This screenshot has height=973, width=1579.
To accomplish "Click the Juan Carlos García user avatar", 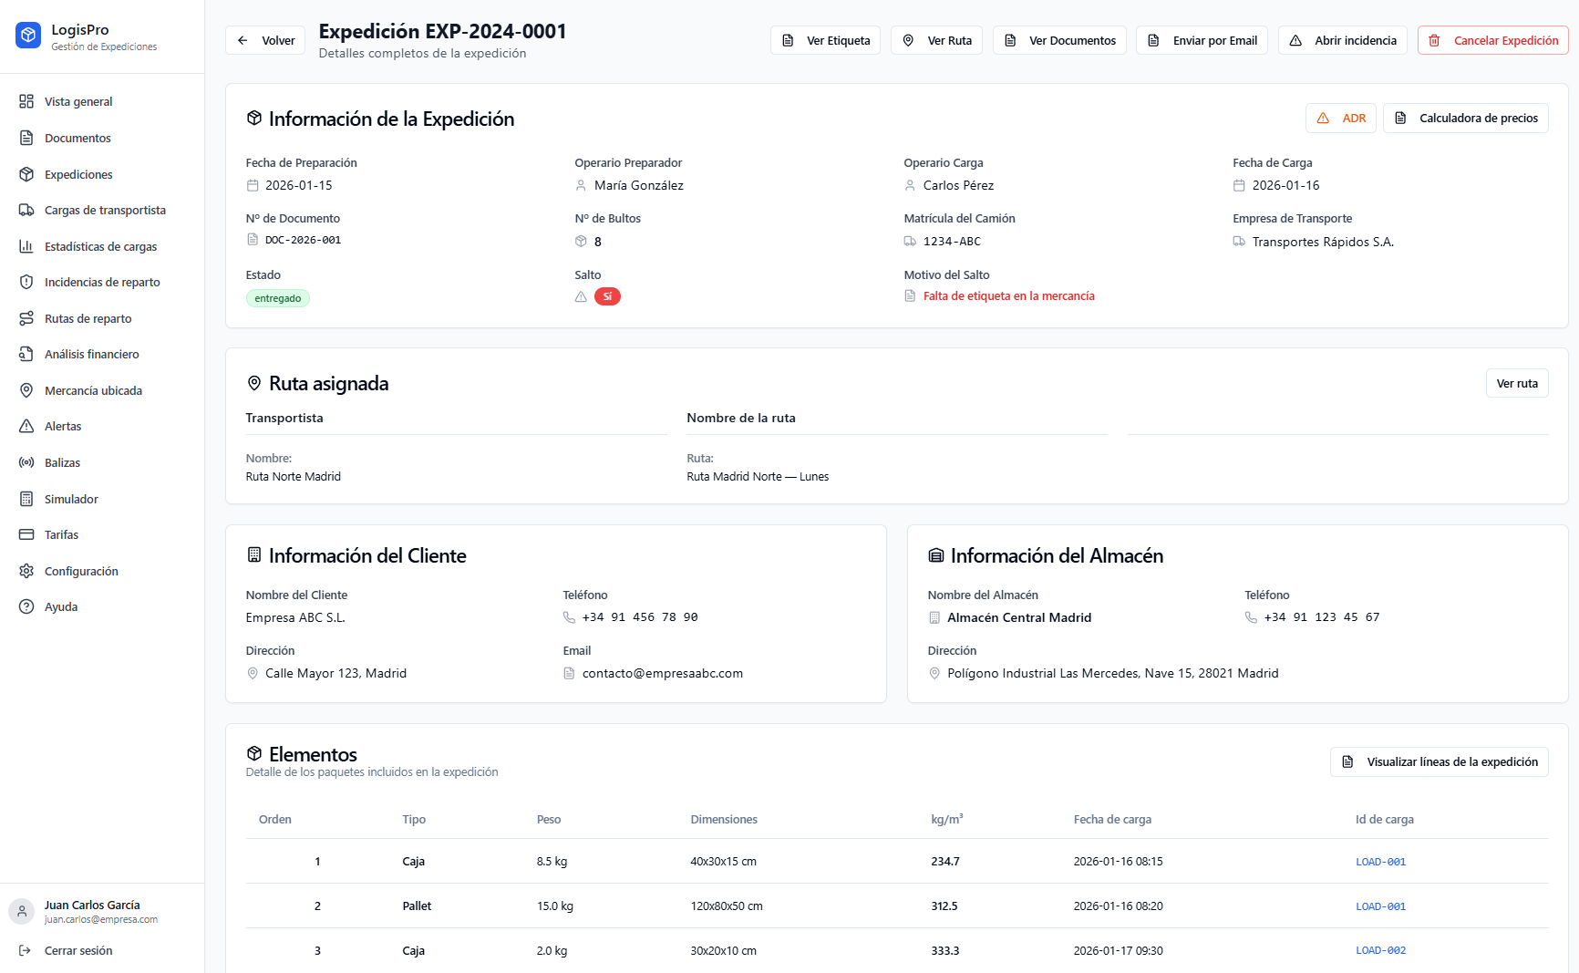I will coord(22,911).
